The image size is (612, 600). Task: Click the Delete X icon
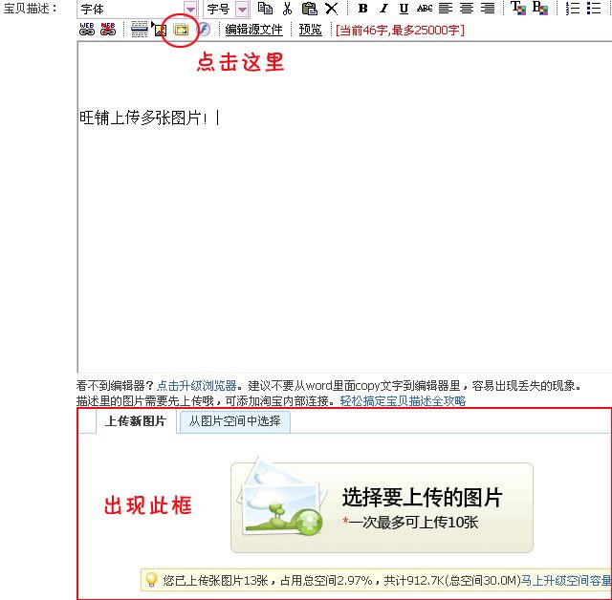(x=332, y=9)
